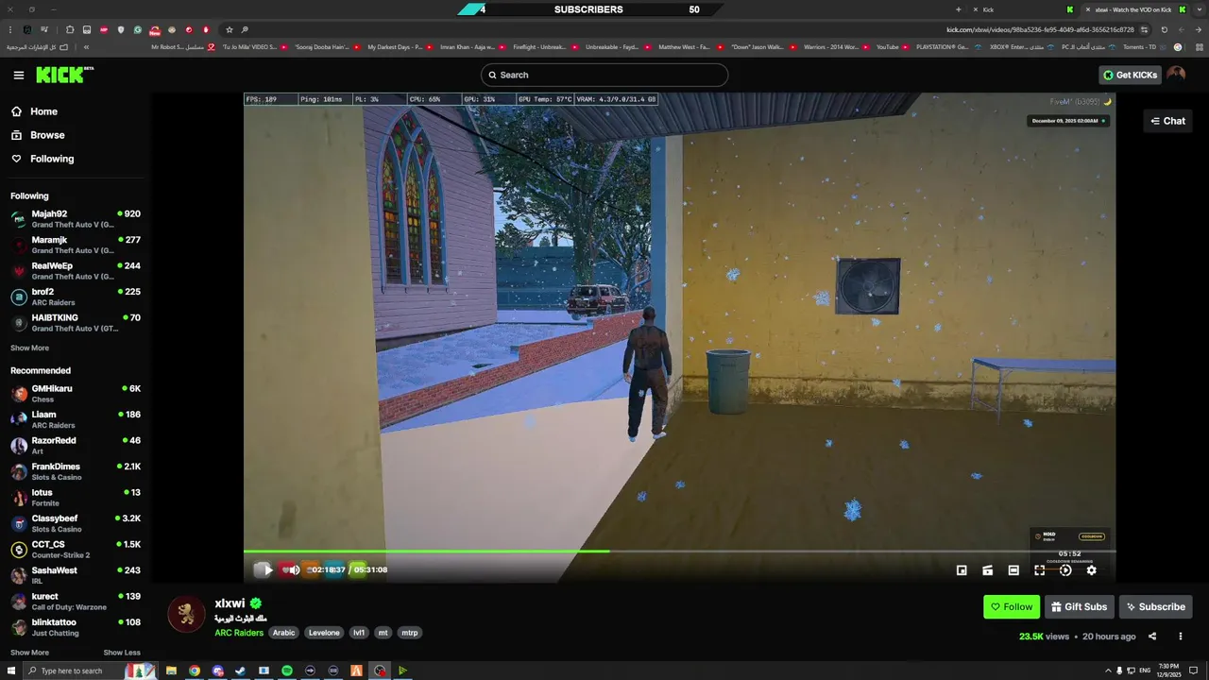Switch to the Kick browser tab

(1024, 9)
